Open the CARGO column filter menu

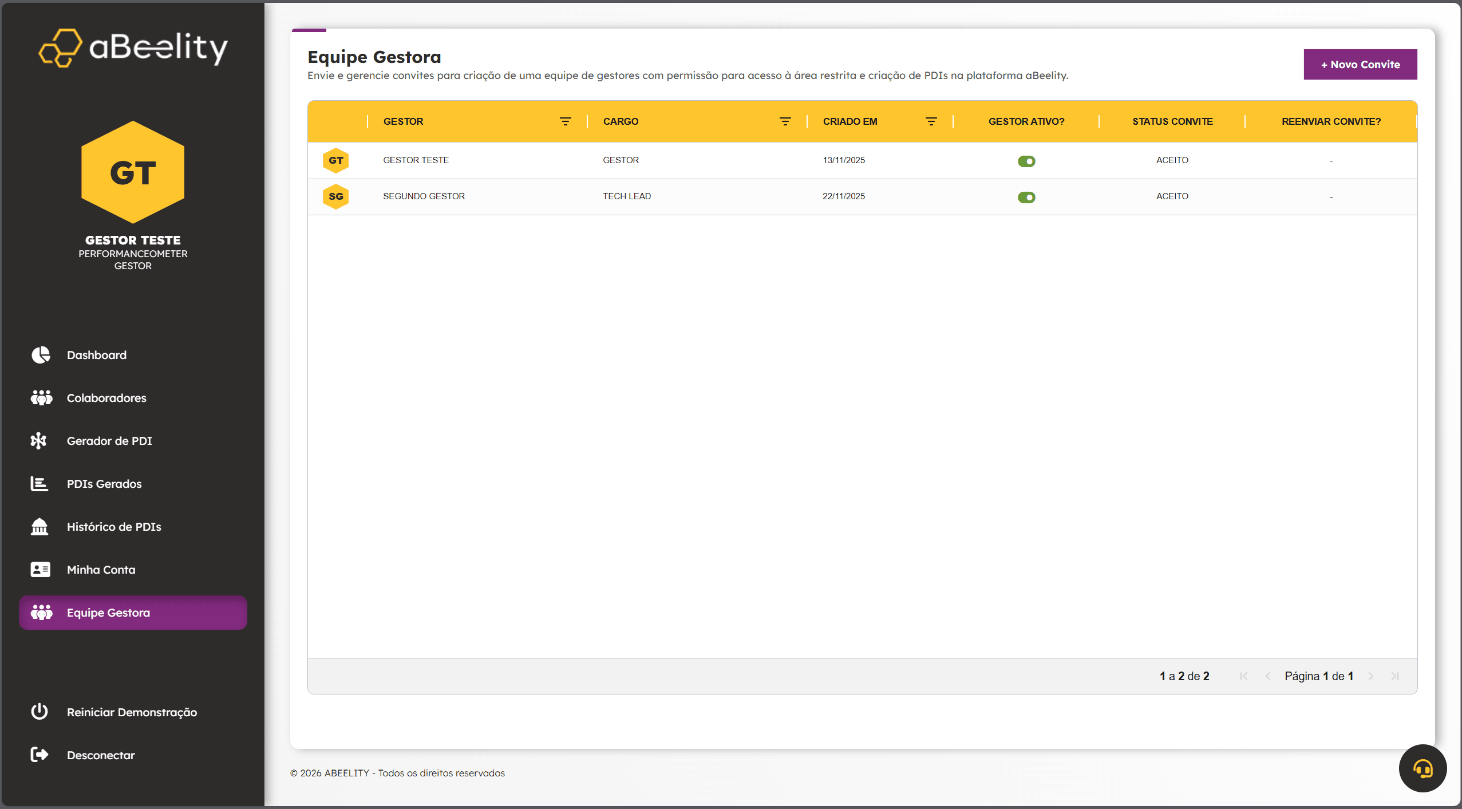(785, 121)
